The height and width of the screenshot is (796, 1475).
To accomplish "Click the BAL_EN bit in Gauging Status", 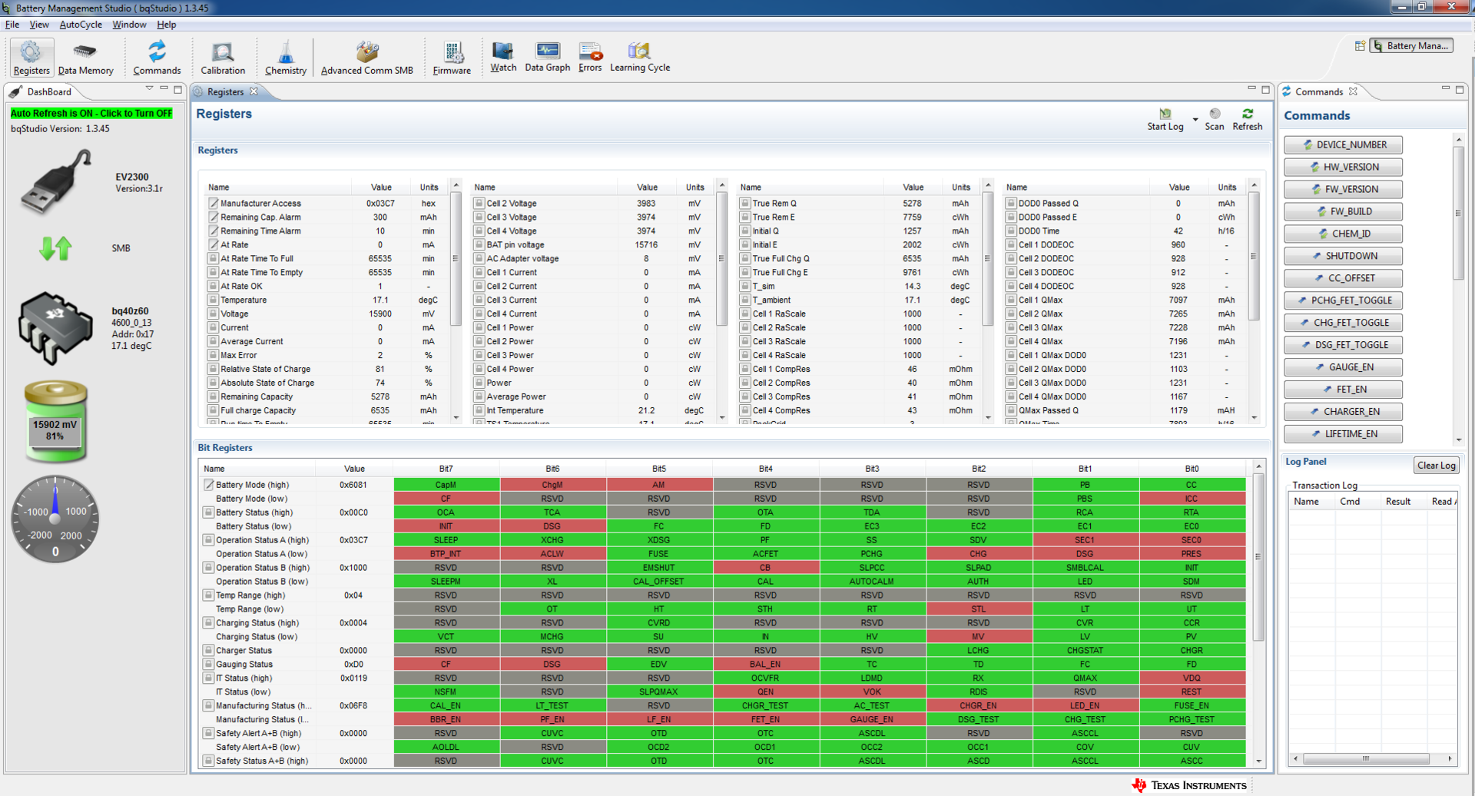I will pos(766,664).
